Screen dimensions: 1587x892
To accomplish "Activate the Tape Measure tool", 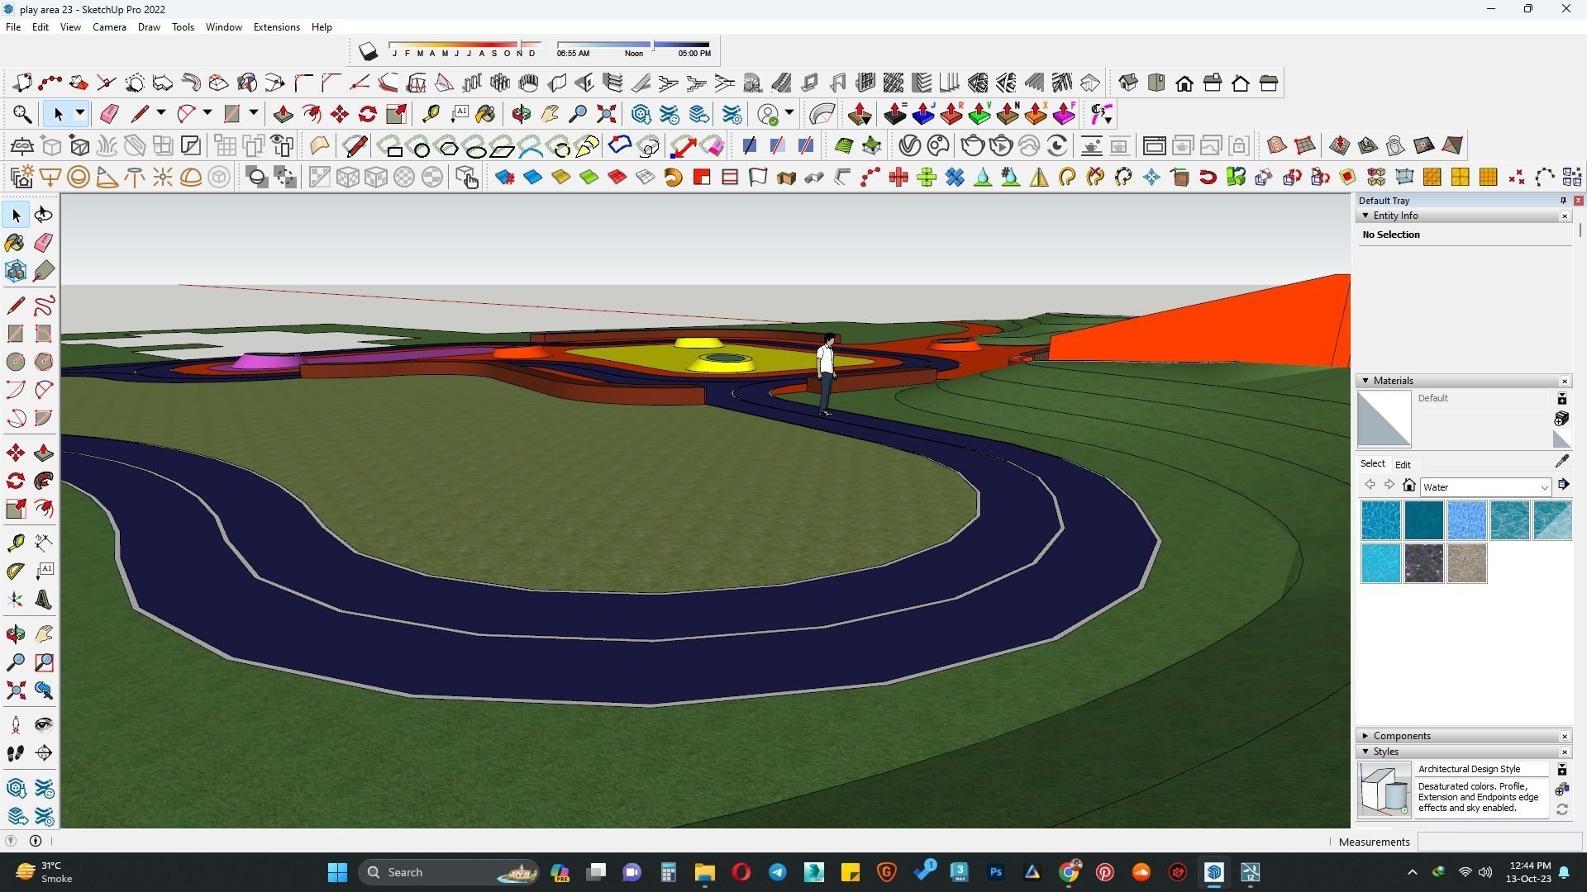I will (x=15, y=543).
